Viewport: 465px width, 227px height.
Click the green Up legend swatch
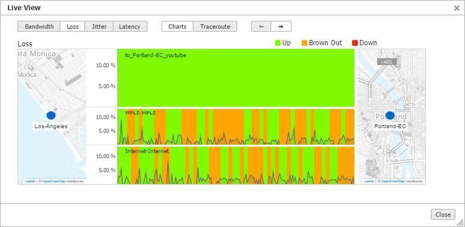278,43
